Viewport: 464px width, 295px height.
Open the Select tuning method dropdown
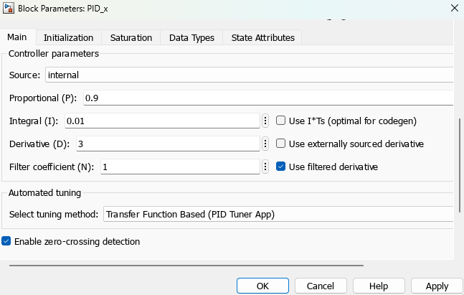click(x=278, y=214)
